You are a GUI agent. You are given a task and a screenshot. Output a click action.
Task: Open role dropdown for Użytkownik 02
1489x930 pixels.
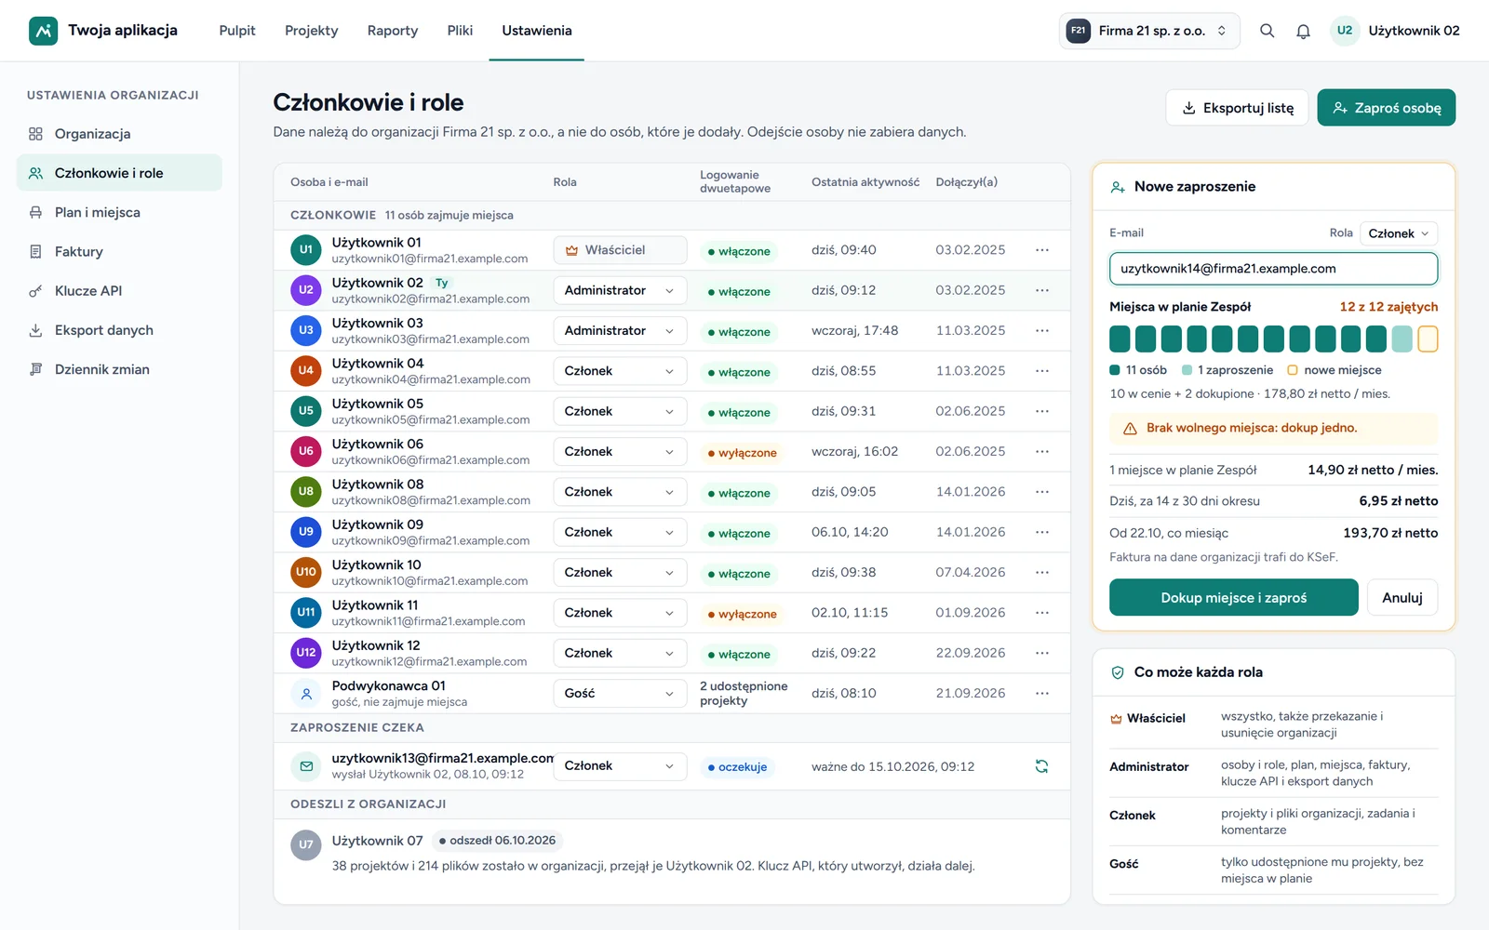pos(620,290)
